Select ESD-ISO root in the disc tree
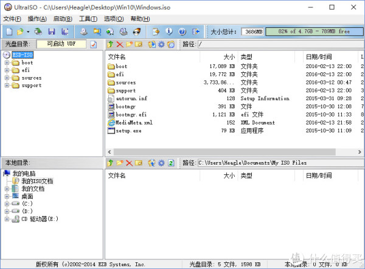Viewport: 365px width, 269px height. pyautogui.click(x=23, y=55)
